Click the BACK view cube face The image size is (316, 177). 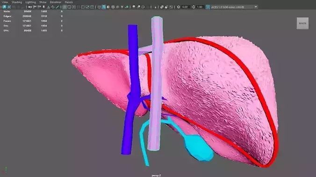pyautogui.click(x=302, y=23)
